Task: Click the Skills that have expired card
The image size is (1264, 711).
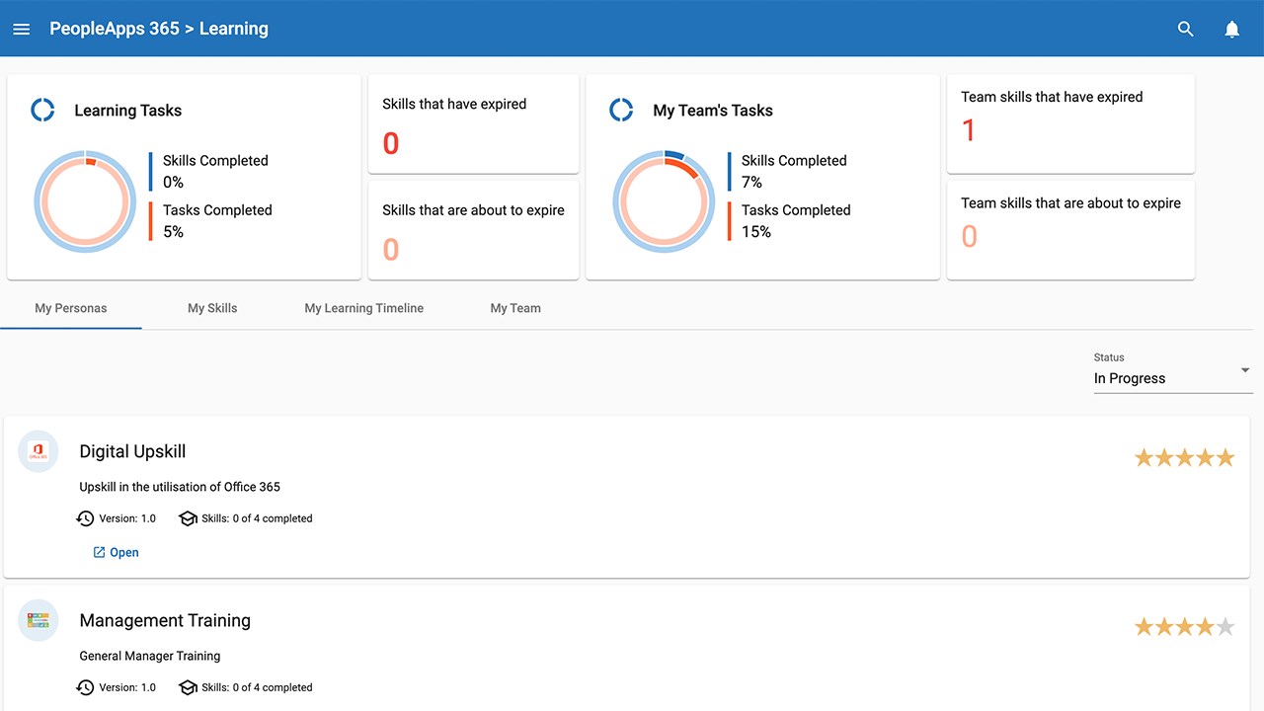Action: click(473, 123)
